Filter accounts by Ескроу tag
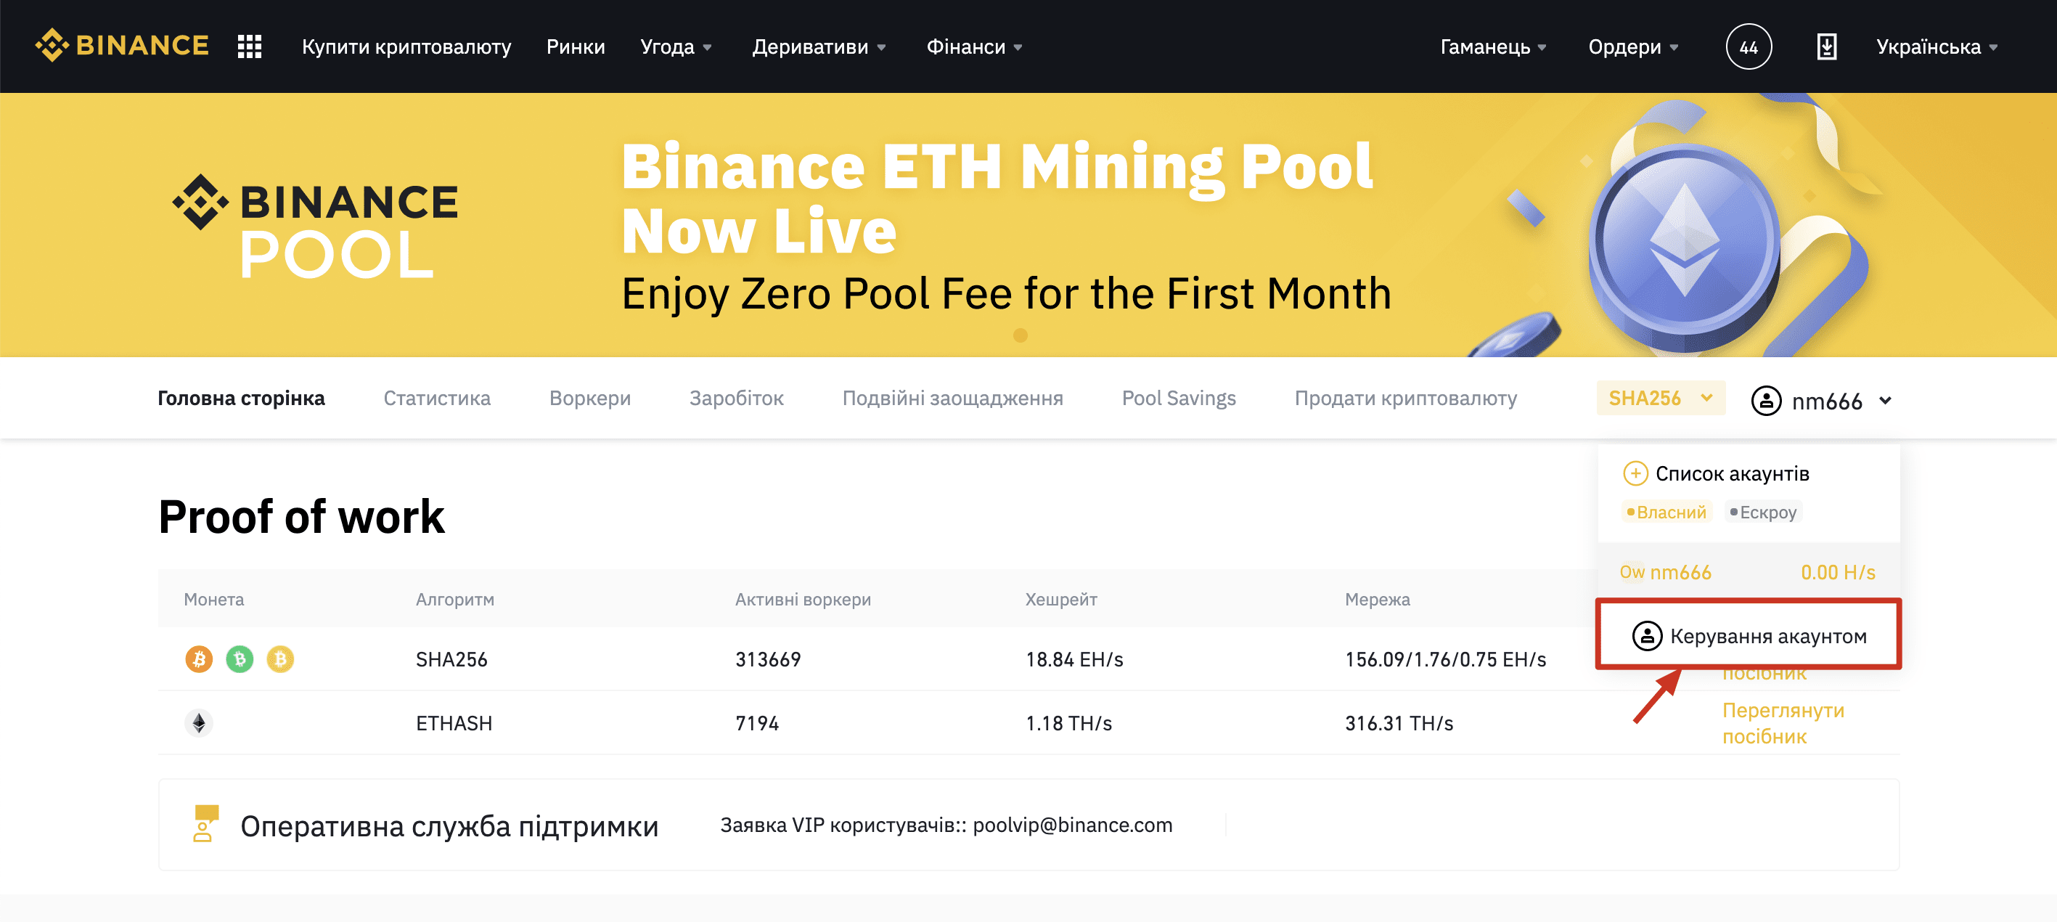 (1762, 512)
